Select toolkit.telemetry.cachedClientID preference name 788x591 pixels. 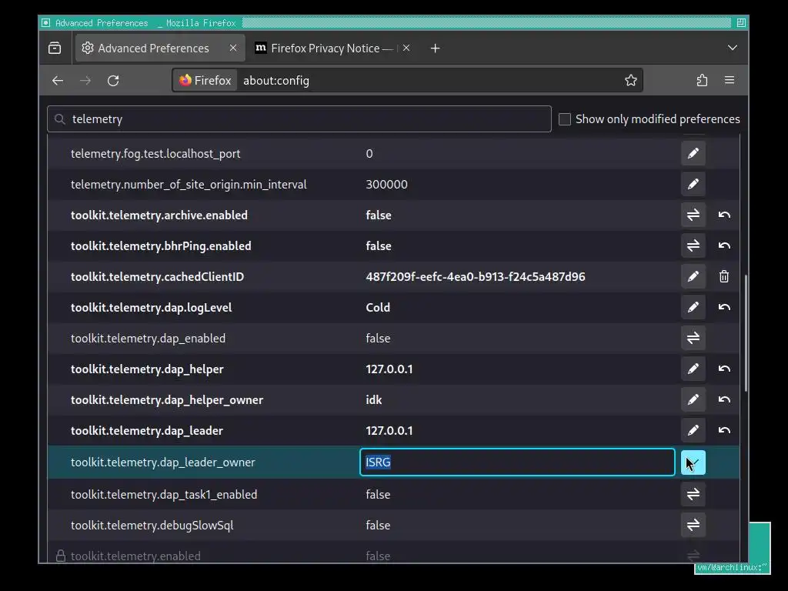pyautogui.click(x=157, y=277)
